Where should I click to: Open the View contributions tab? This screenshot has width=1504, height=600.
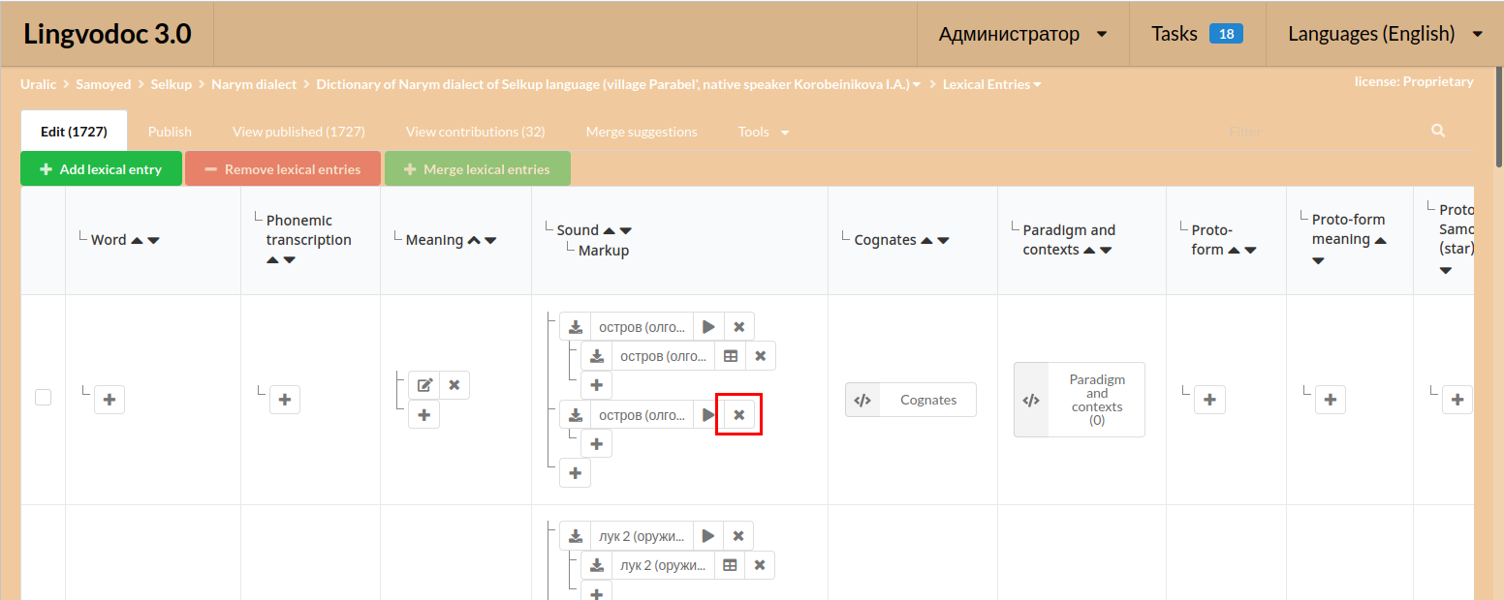(475, 131)
